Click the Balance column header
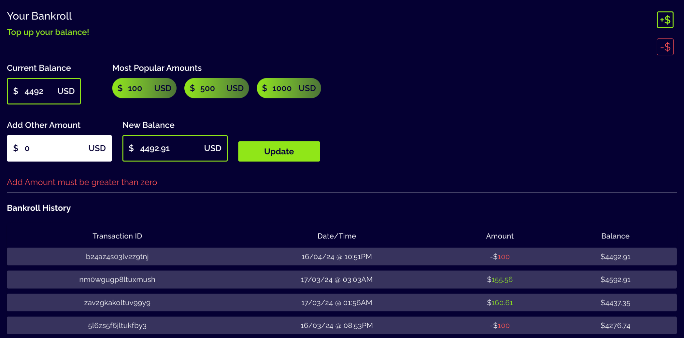The image size is (684, 338). 615,236
